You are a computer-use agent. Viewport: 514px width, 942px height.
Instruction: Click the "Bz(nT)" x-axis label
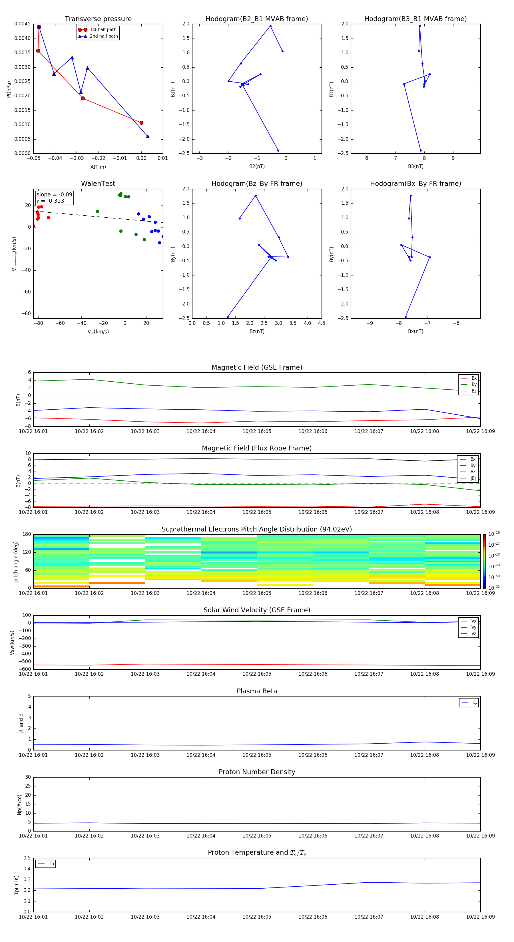(257, 331)
